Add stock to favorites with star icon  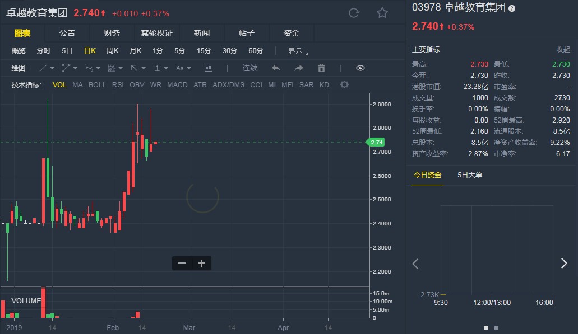pos(382,13)
